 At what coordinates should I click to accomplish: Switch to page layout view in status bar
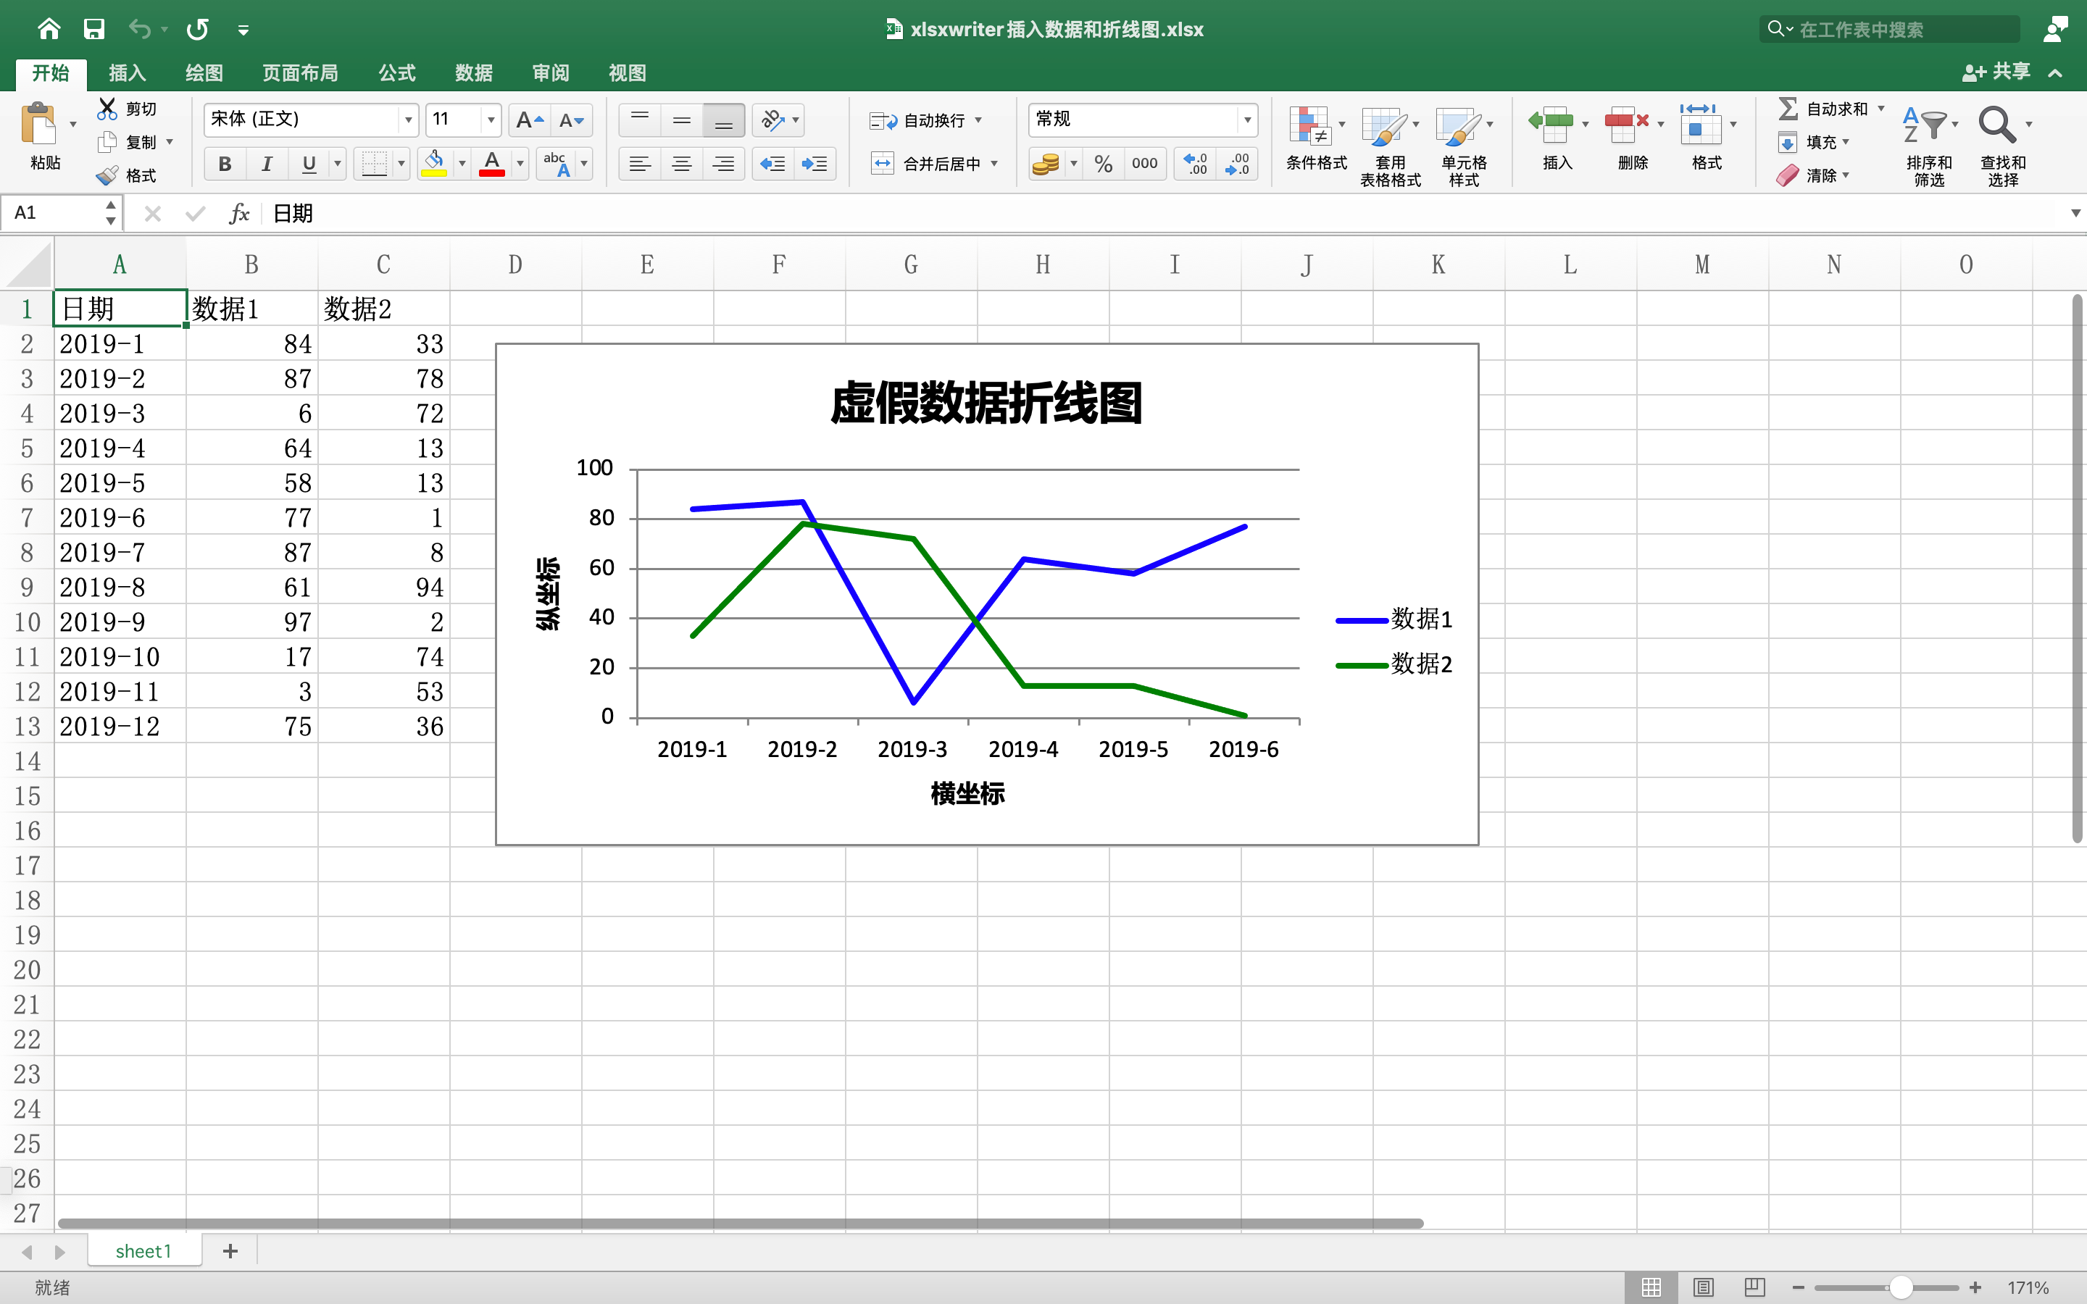(1703, 1287)
